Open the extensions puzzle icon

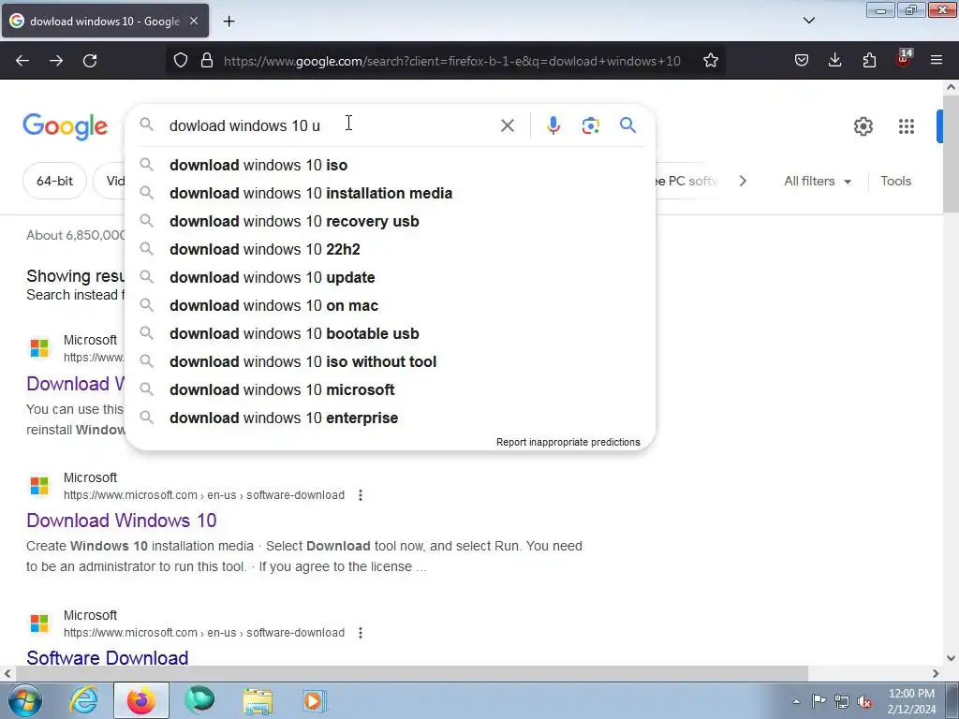(x=869, y=61)
